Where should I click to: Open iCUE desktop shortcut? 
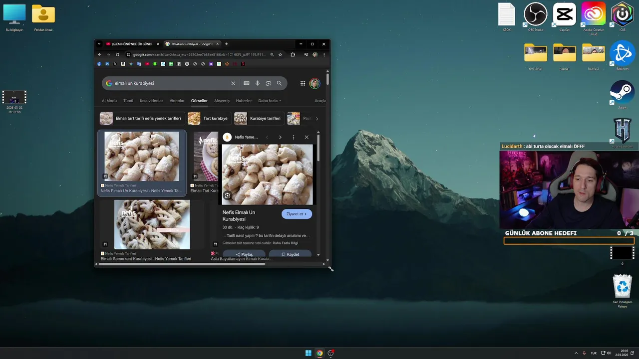point(622,17)
